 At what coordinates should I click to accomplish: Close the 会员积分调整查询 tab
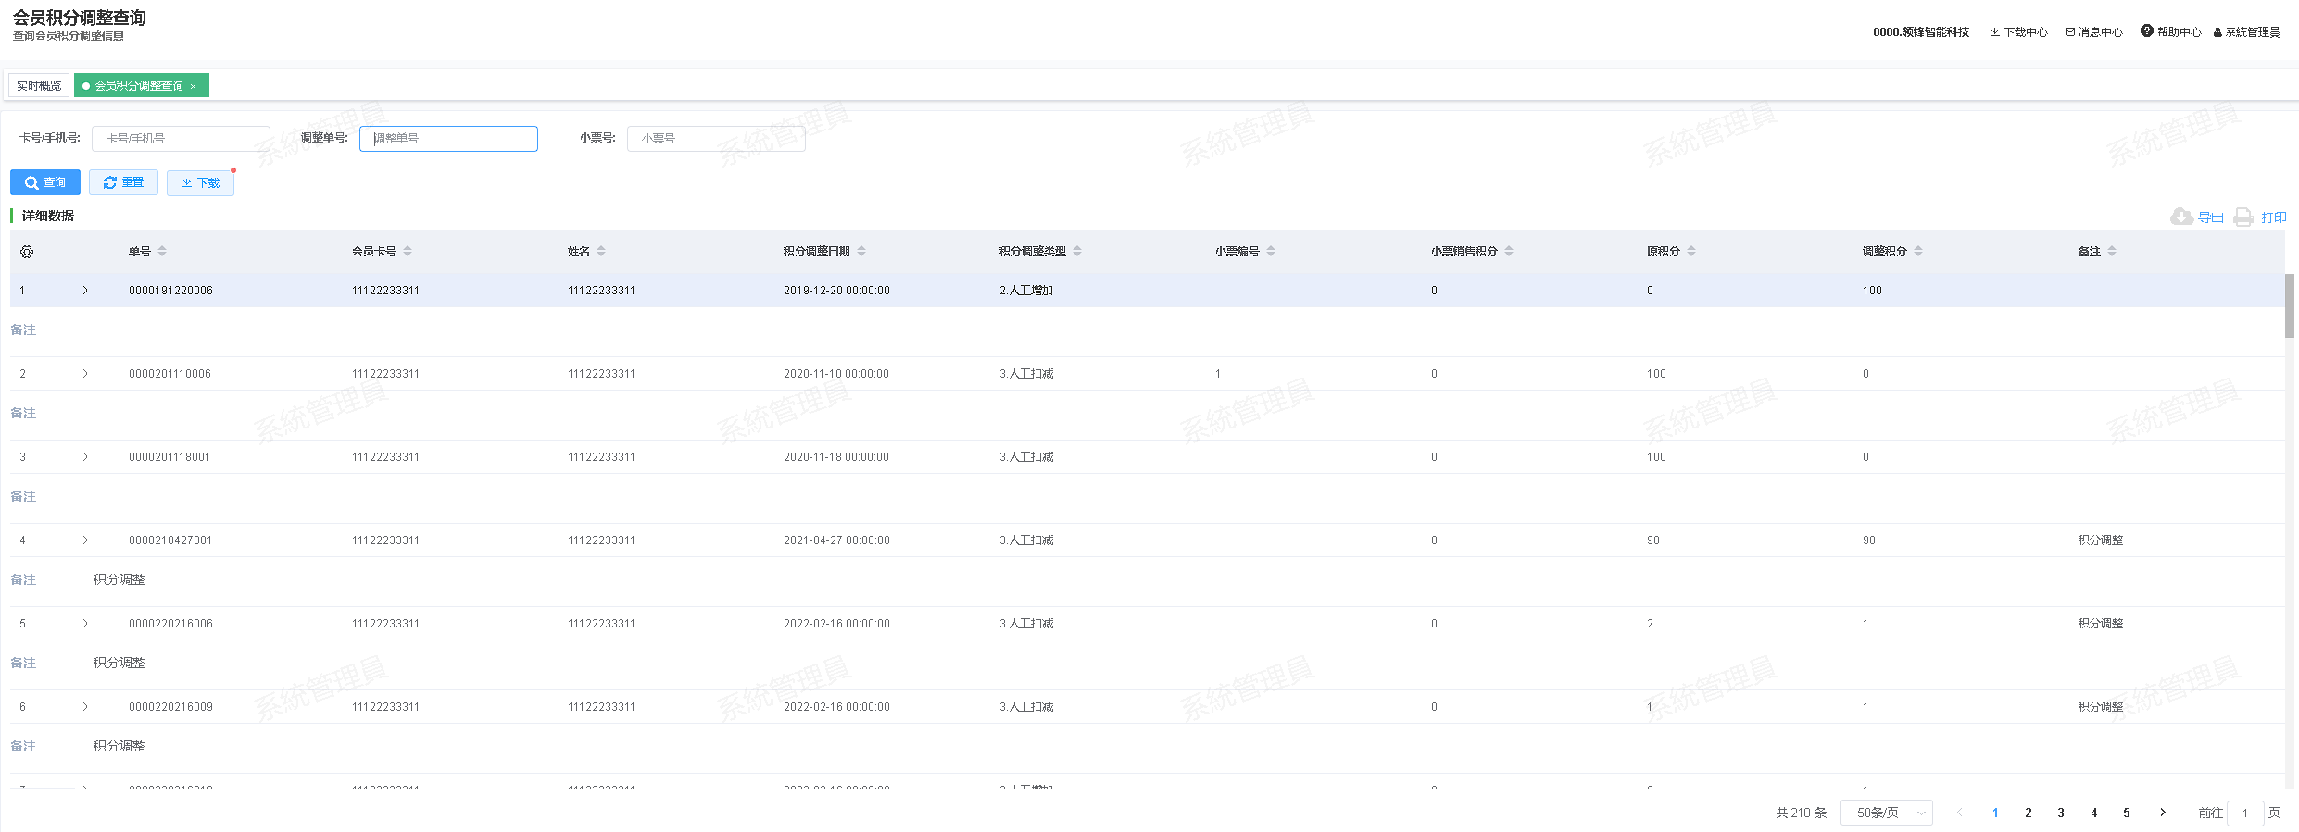click(194, 86)
